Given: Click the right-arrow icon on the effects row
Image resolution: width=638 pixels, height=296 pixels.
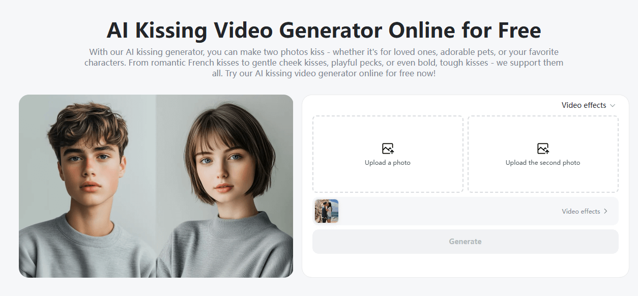Looking at the screenshot, I should (606, 211).
